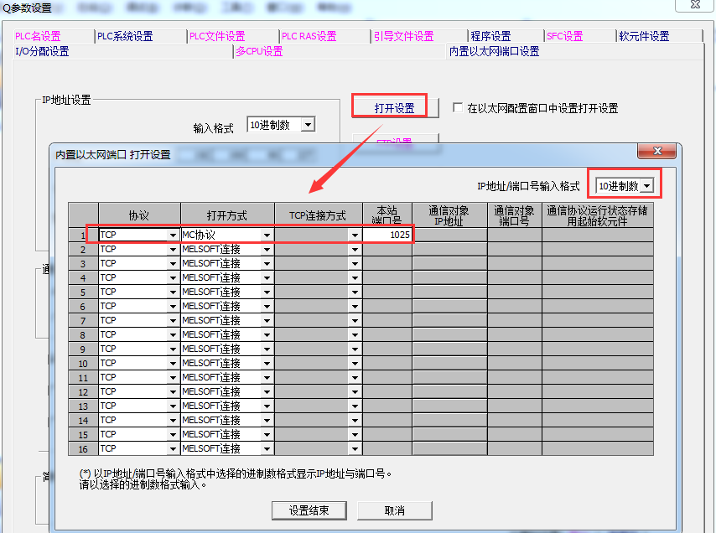This screenshot has width=716, height=533.
Task: Click the 通信对象IP地址 cell in row 1
Action: [449, 235]
